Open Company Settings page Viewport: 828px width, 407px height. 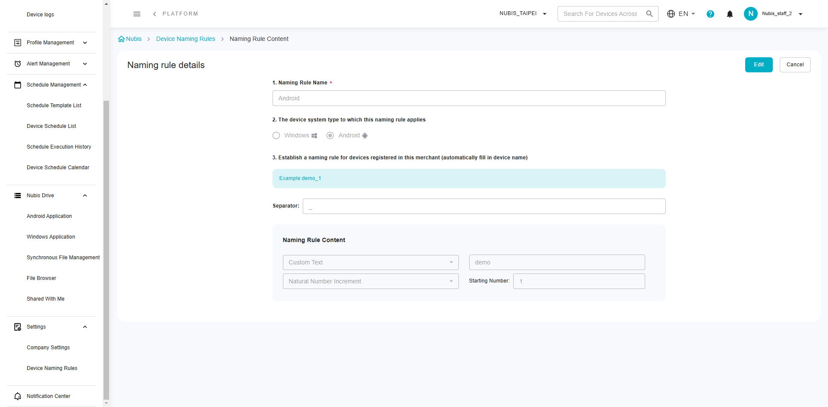(x=48, y=348)
